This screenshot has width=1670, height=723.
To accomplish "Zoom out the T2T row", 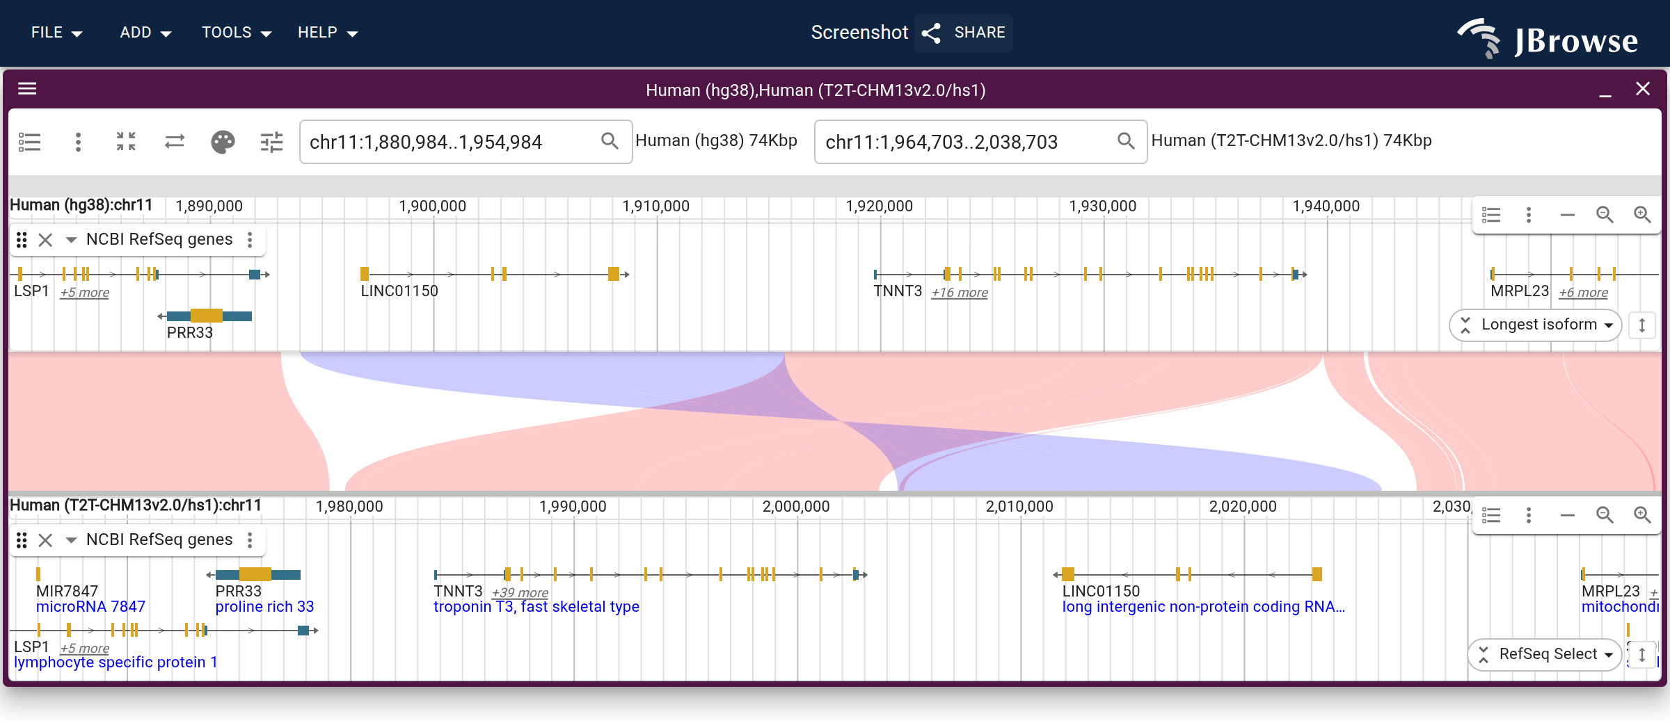I will [1605, 515].
